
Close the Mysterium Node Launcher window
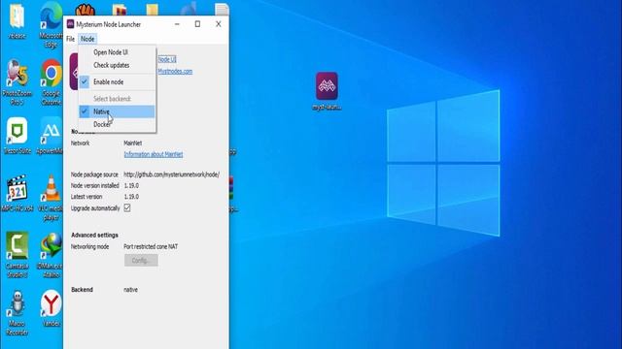[219, 24]
